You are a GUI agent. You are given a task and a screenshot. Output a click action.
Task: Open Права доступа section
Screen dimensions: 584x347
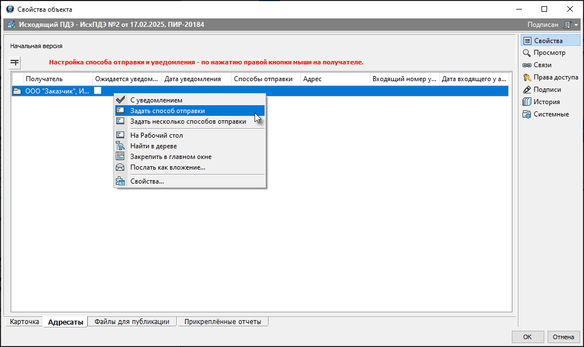point(555,77)
